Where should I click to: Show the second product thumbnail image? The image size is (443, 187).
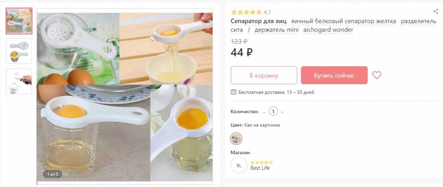click(19, 51)
